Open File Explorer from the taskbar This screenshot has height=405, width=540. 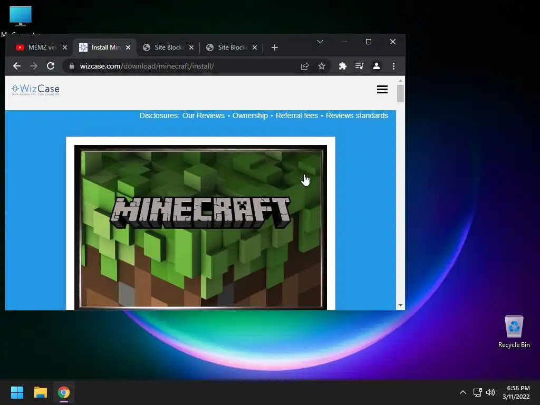click(40, 392)
